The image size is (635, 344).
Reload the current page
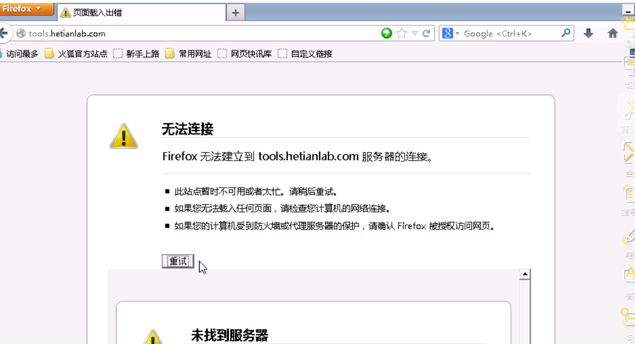coord(426,33)
